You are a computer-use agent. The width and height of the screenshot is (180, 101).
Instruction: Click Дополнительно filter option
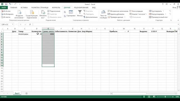tap(91, 17)
